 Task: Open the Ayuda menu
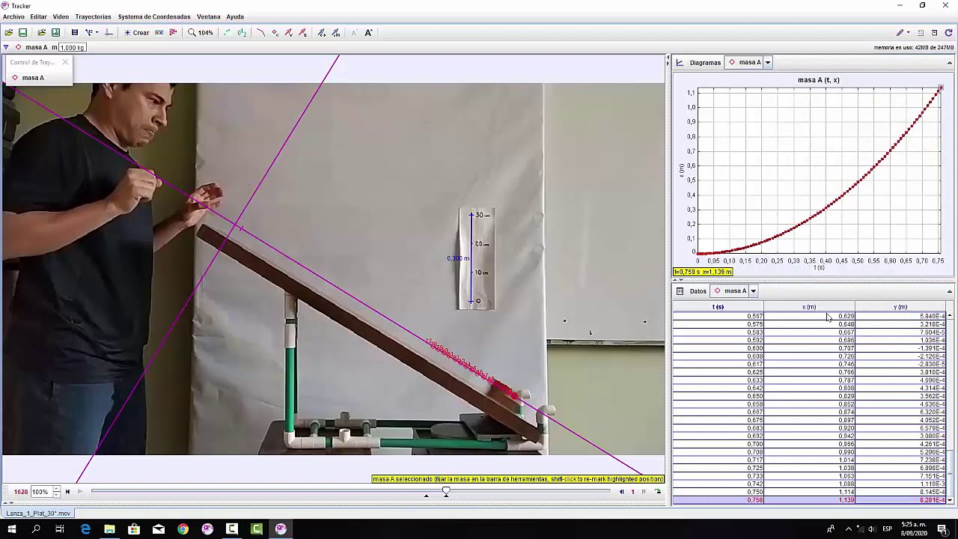235,16
